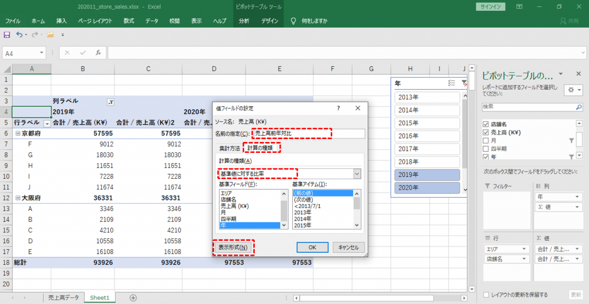This screenshot has width=589, height=304.
Task: Click the OK button in dialog
Action: tap(312, 247)
